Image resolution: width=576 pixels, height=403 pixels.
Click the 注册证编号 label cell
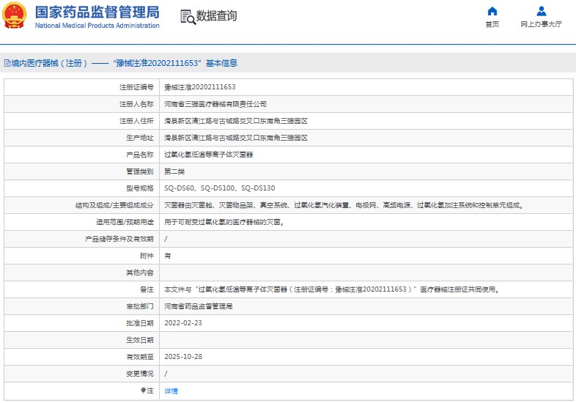[81, 87]
